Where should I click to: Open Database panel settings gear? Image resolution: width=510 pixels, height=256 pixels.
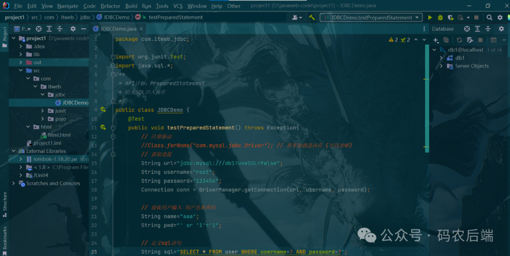501,29
